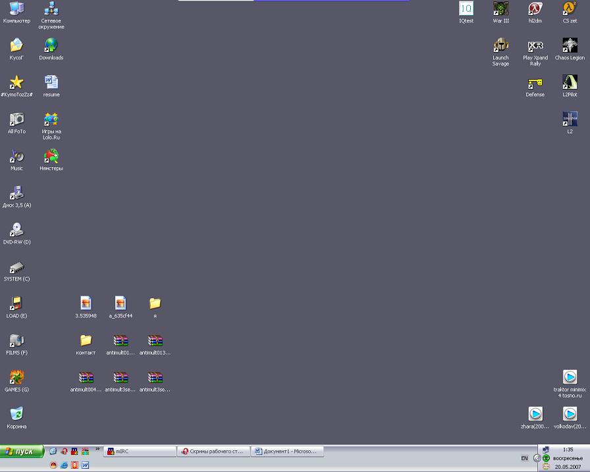
Task: Open the LOAD (E) drive
Action: point(16,307)
